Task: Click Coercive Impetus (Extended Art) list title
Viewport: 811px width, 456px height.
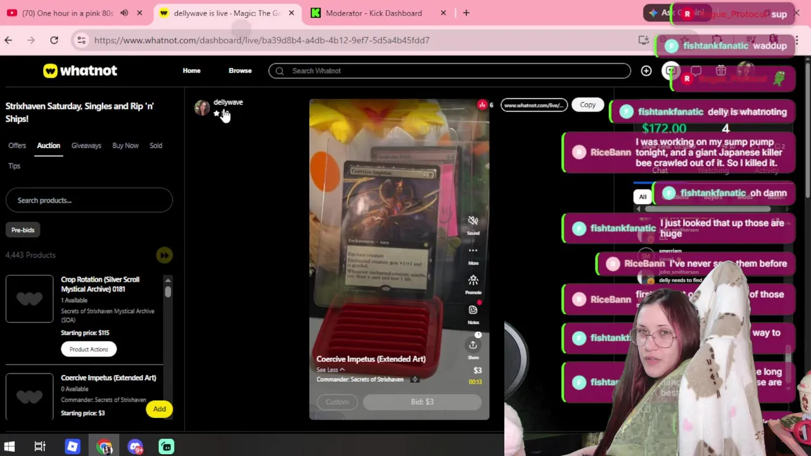Action: pos(108,378)
